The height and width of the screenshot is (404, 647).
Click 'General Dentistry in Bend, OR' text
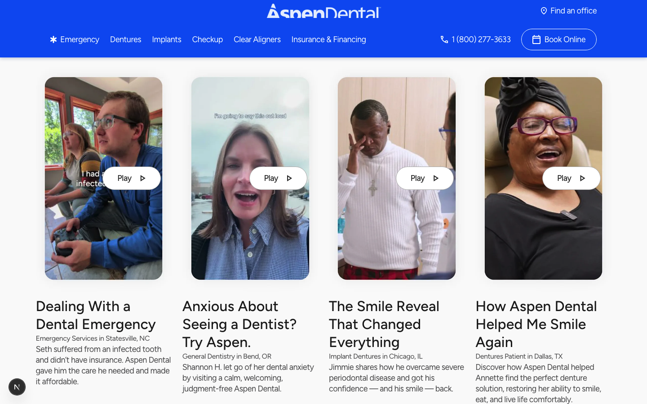click(227, 356)
